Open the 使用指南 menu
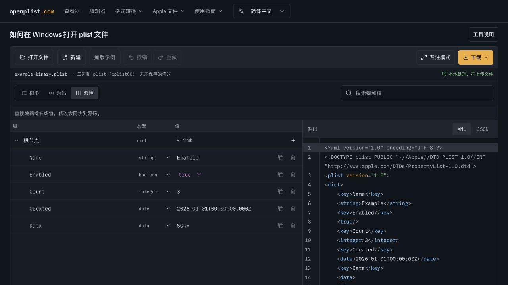Screen dimensions: 508x285 click(x=208, y=11)
